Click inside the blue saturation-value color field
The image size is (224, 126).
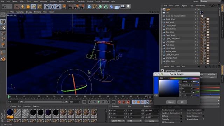point(169,88)
